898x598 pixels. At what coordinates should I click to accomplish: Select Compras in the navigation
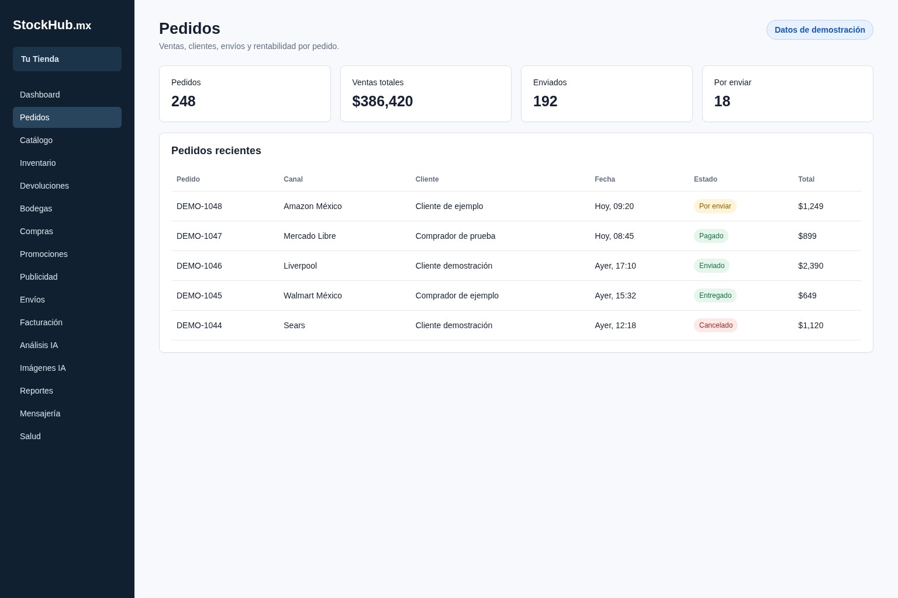[x=67, y=231]
